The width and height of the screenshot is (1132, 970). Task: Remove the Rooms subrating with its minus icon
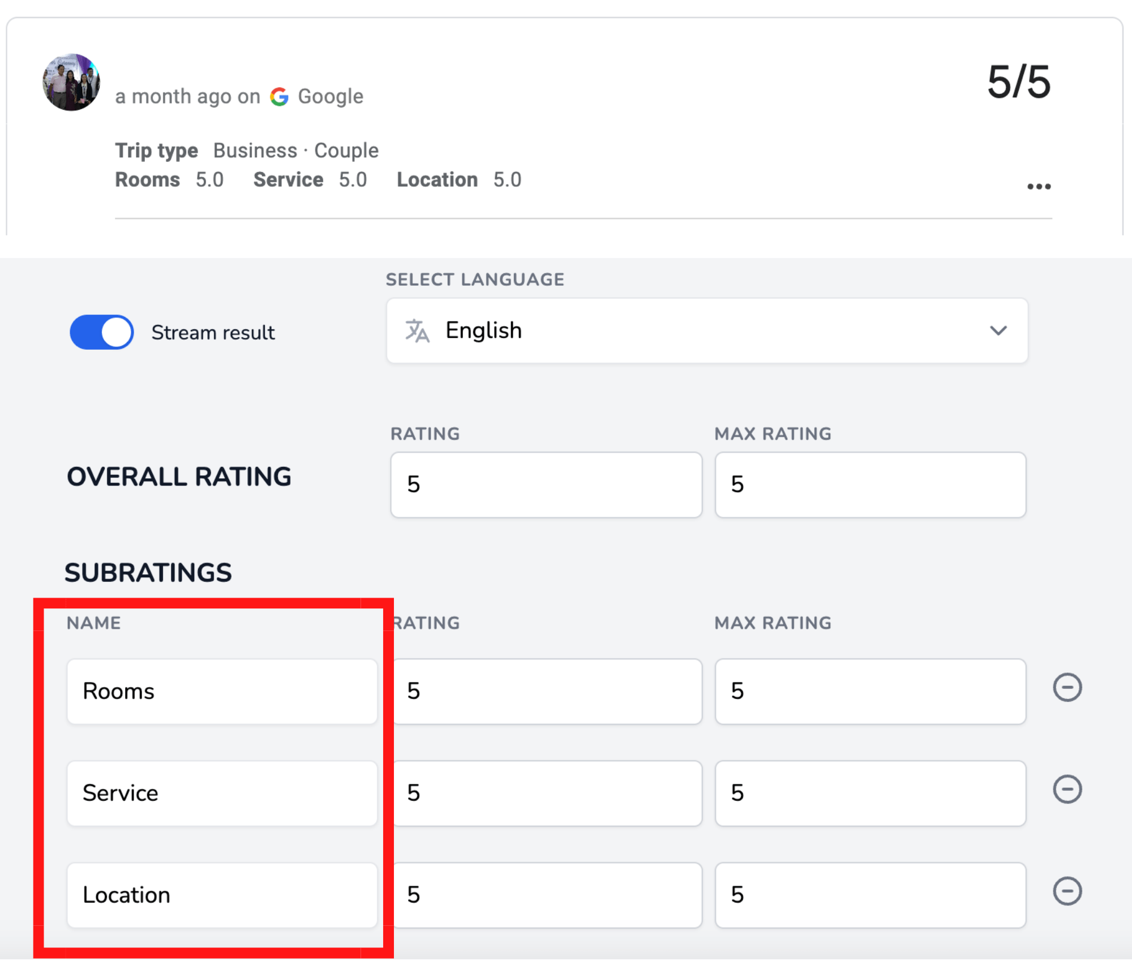click(x=1066, y=687)
